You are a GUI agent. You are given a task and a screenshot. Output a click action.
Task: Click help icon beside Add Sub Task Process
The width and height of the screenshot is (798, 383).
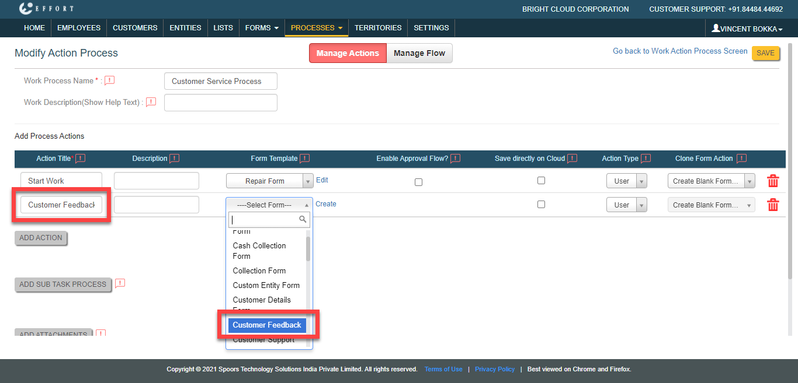tap(120, 283)
